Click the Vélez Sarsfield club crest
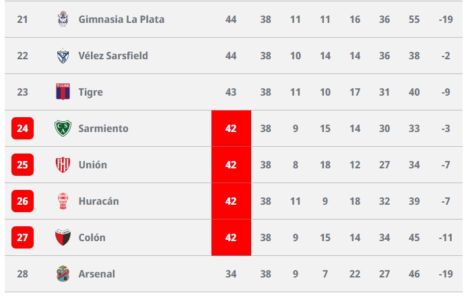Image resolution: width=468 pixels, height=297 pixels. click(x=63, y=55)
